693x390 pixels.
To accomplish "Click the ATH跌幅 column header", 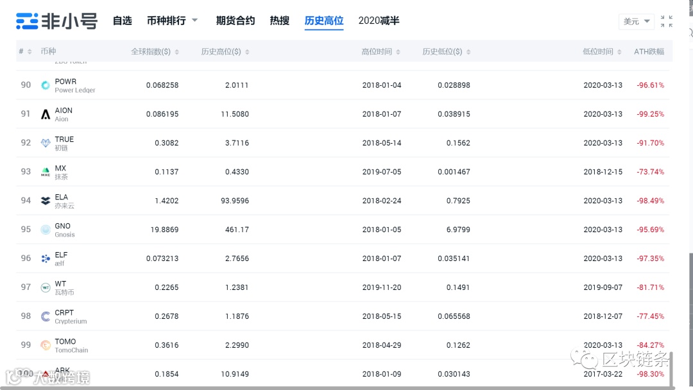I will (649, 52).
